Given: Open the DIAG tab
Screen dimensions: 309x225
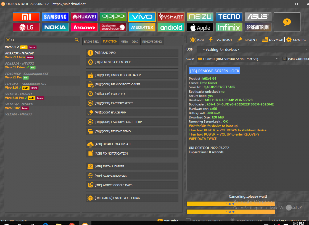Looking at the screenshot, I should pyautogui.click(x=135, y=42).
